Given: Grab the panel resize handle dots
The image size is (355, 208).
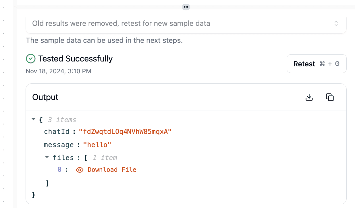Looking at the screenshot, I should tap(186, 7).
